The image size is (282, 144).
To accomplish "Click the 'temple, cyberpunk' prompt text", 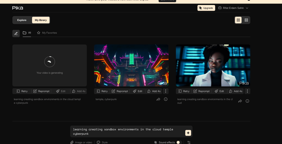I will pyautogui.click(x=106, y=99).
